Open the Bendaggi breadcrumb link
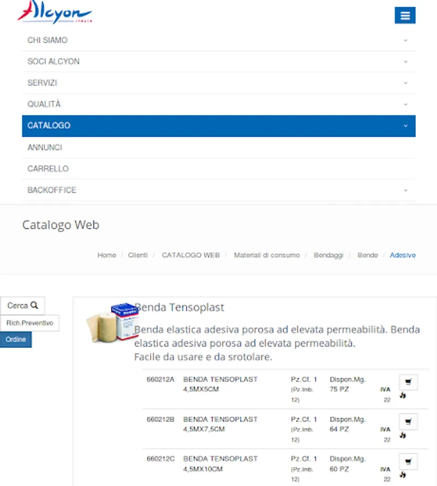This screenshot has height=486, width=437. click(329, 255)
